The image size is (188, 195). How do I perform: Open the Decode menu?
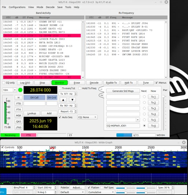tap(50, 7)
